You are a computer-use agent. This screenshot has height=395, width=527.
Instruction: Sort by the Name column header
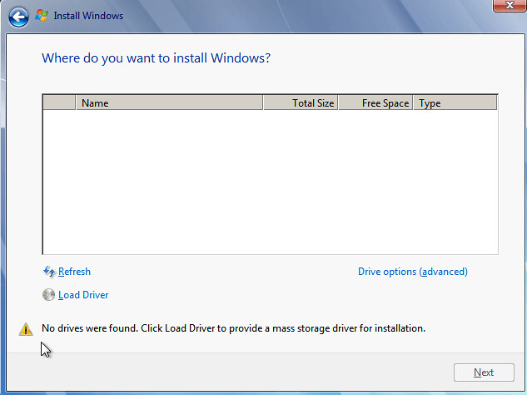tap(169, 103)
